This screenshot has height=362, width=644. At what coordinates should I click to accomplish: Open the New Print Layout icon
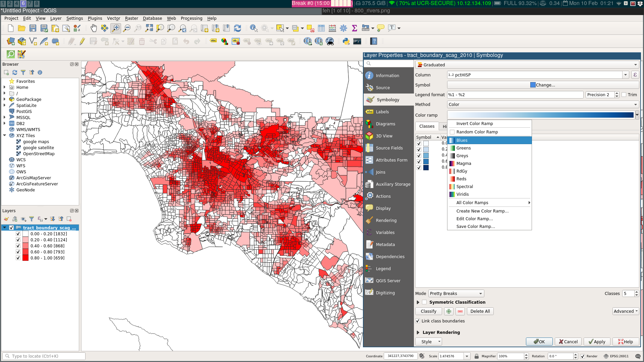[55, 28]
